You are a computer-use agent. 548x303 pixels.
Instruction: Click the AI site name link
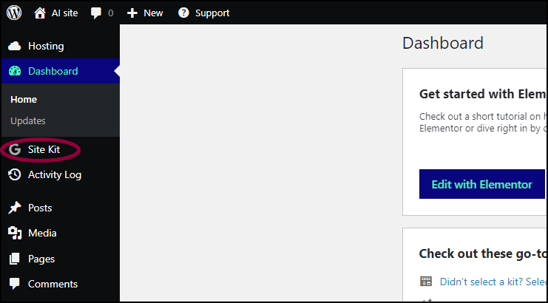(x=65, y=13)
